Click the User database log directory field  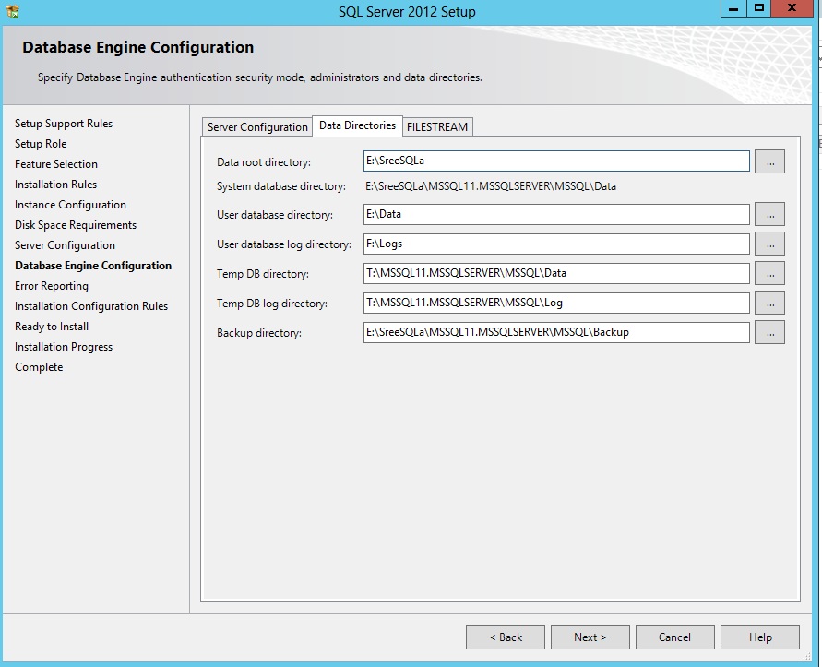click(x=556, y=244)
